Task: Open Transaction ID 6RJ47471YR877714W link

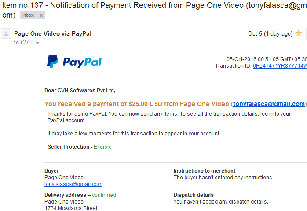Action: pos(280,66)
